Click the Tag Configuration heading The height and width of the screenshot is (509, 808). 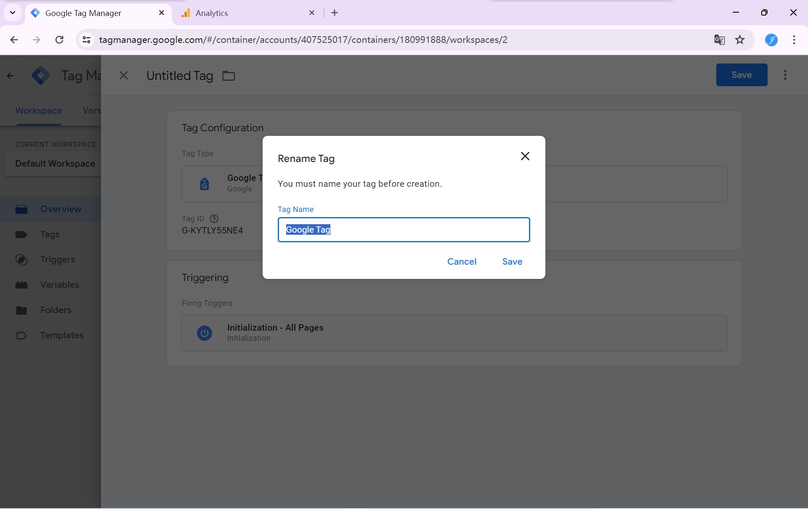pos(223,128)
